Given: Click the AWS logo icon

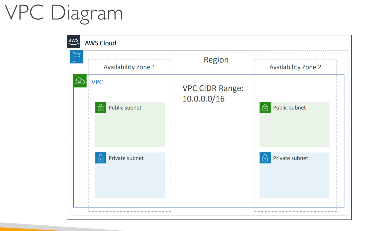Looking at the screenshot, I should point(73,41).
